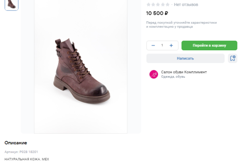Decrease quantity with the minus button
The image size is (242, 161).
tap(153, 45)
